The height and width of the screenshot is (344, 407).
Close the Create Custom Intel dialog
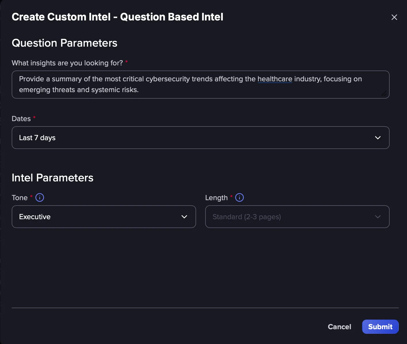tap(394, 17)
